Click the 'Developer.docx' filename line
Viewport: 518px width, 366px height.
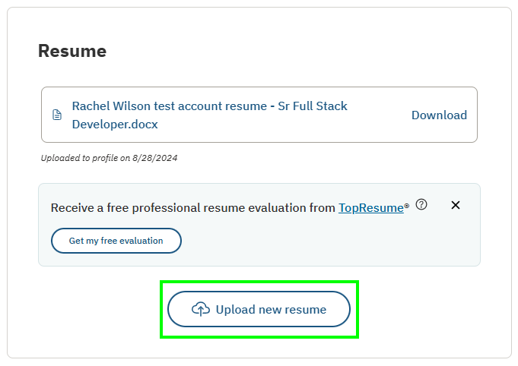[115, 125]
